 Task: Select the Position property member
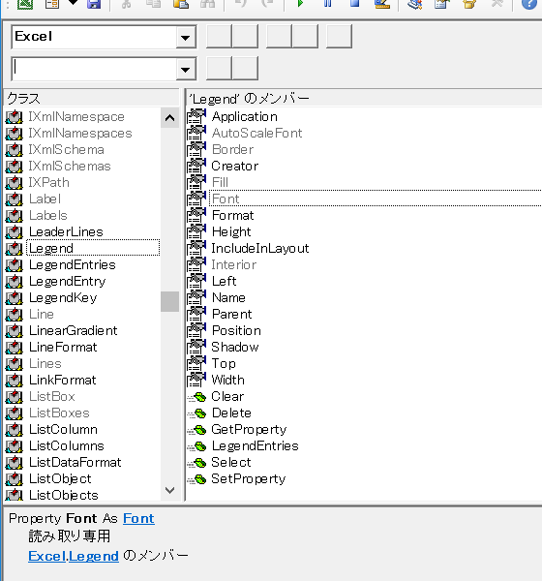[x=236, y=330]
